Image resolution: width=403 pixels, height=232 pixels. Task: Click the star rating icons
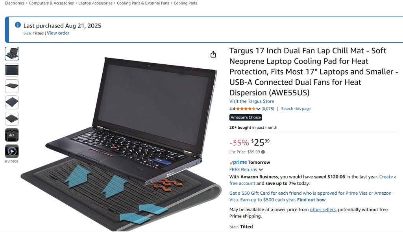coord(246,109)
